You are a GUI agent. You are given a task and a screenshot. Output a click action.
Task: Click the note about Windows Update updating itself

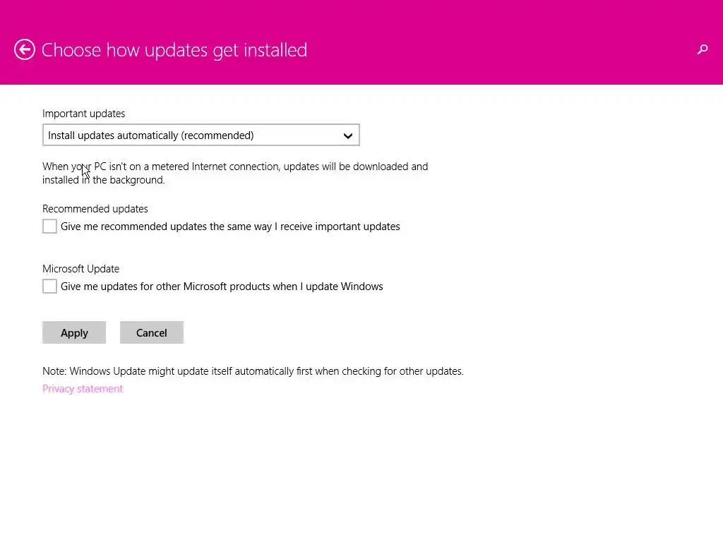pyautogui.click(x=253, y=371)
